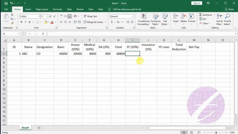Switch to the Page Layout tab
The width and height of the screenshot is (238, 134).
[x=42, y=9]
